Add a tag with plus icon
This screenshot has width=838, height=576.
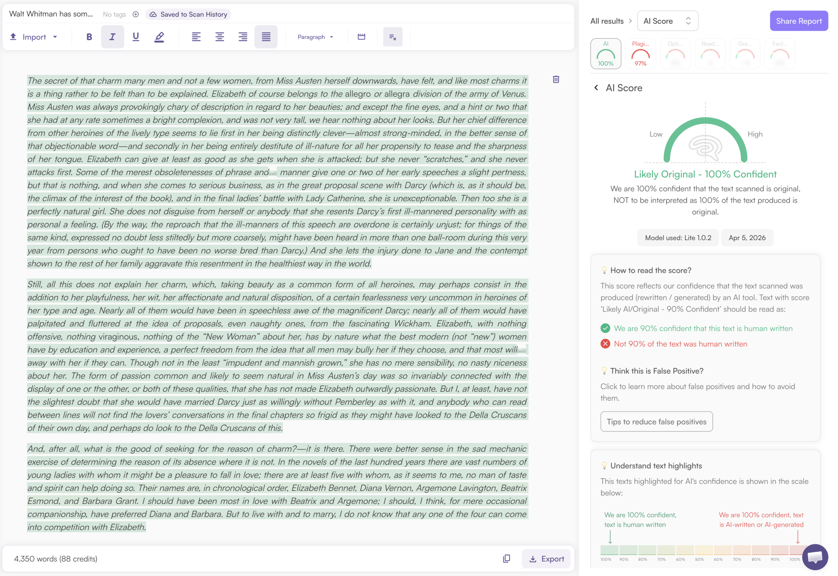pos(136,14)
